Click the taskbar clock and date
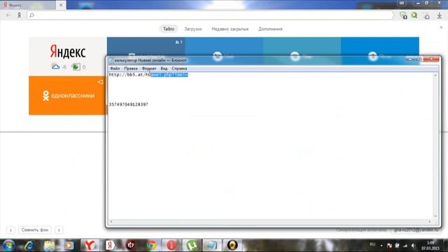The image size is (448, 252). (430, 246)
